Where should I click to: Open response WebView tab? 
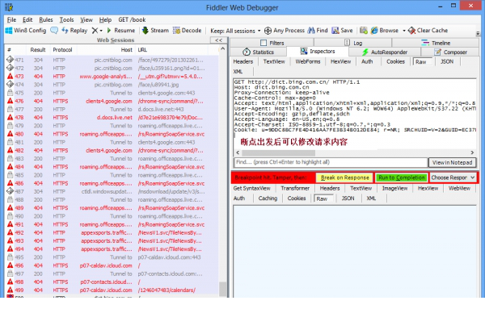click(x=459, y=188)
